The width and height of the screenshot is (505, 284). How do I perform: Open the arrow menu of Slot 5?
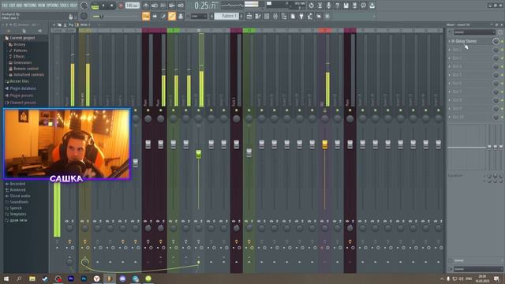pyautogui.click(x=450, y=75)
